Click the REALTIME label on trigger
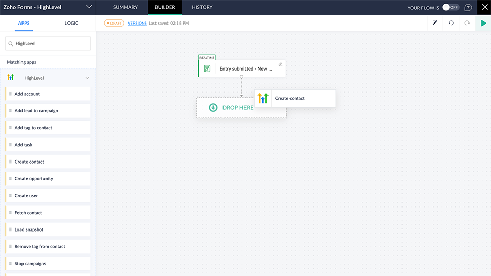 (207, 58)
